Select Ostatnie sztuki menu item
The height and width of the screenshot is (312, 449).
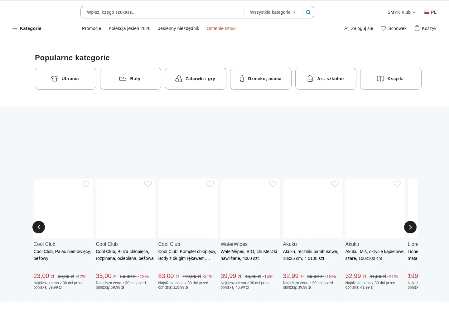click(221, 28)
